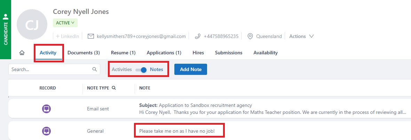
Task: Open the home icon tab
Action: pos(22,53)
